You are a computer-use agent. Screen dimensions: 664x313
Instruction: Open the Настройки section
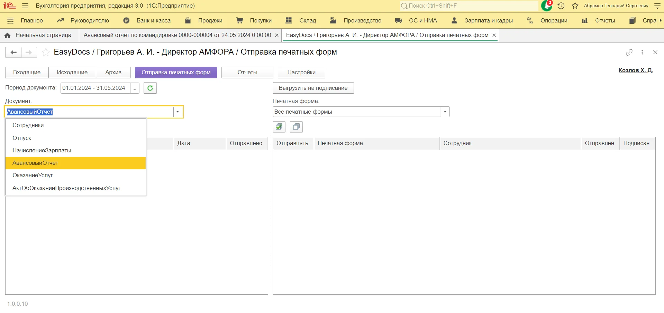point(301,73)
